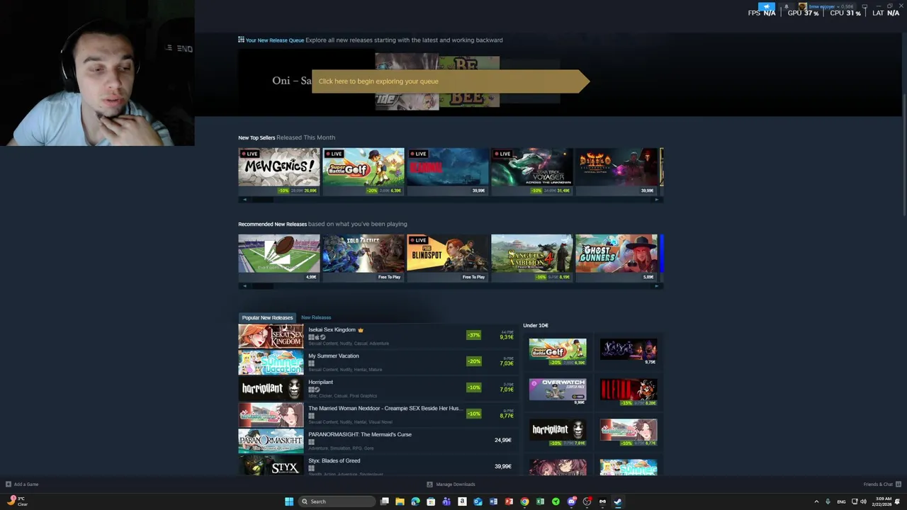Open Task View from the taskbar
The image size is (907, 510).
385,501
